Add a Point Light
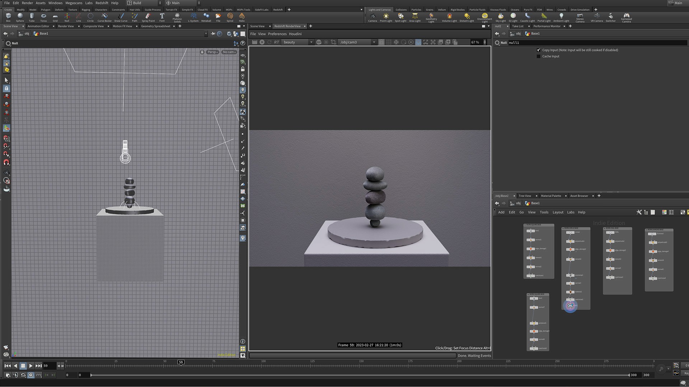689x387 pixels. (x=386, y=17)
